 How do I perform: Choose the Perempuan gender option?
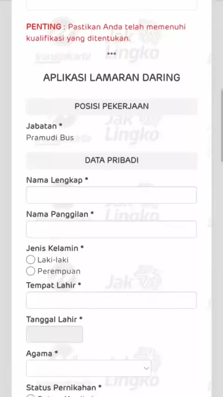(31, 271)
